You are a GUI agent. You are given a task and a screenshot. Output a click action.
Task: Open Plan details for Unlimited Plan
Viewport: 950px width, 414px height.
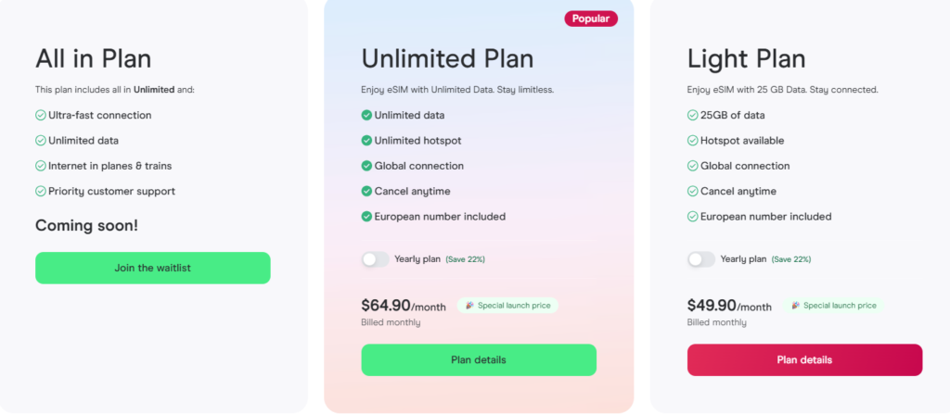479,359
